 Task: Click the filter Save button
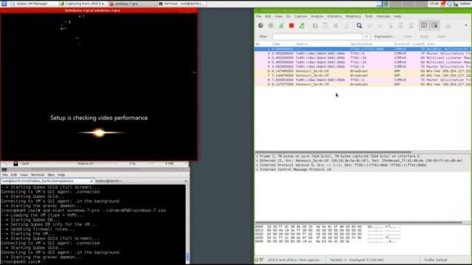[441, 36]
